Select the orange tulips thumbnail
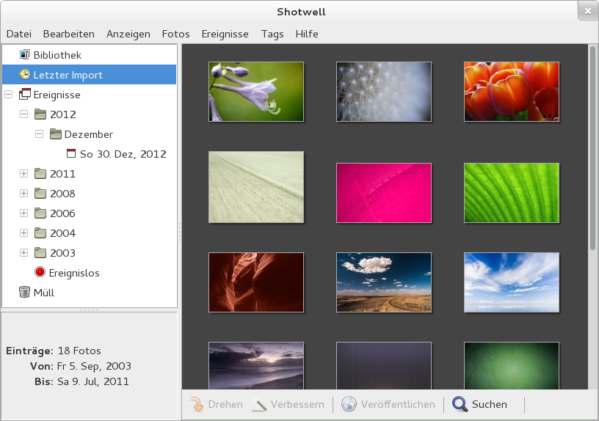This screenshot has height=421, width=599. tap(511, 91)
